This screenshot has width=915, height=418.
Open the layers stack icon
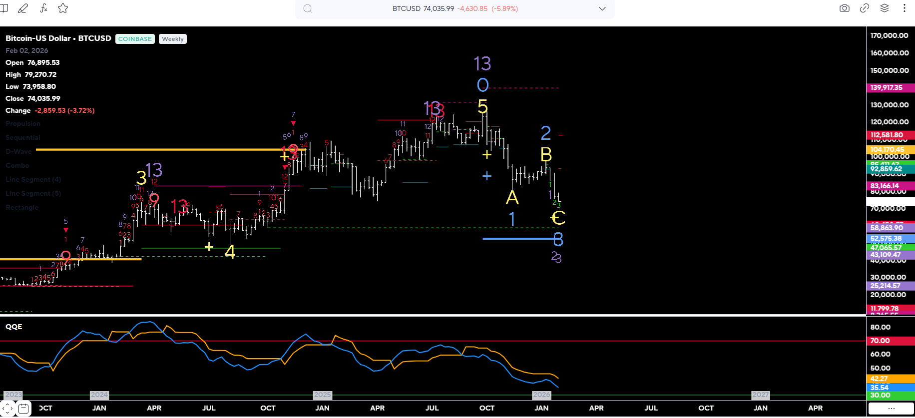click(885, 8)
